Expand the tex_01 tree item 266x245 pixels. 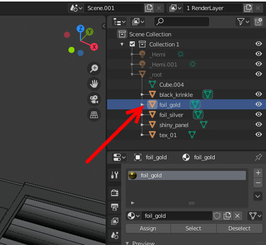point(142,135)
